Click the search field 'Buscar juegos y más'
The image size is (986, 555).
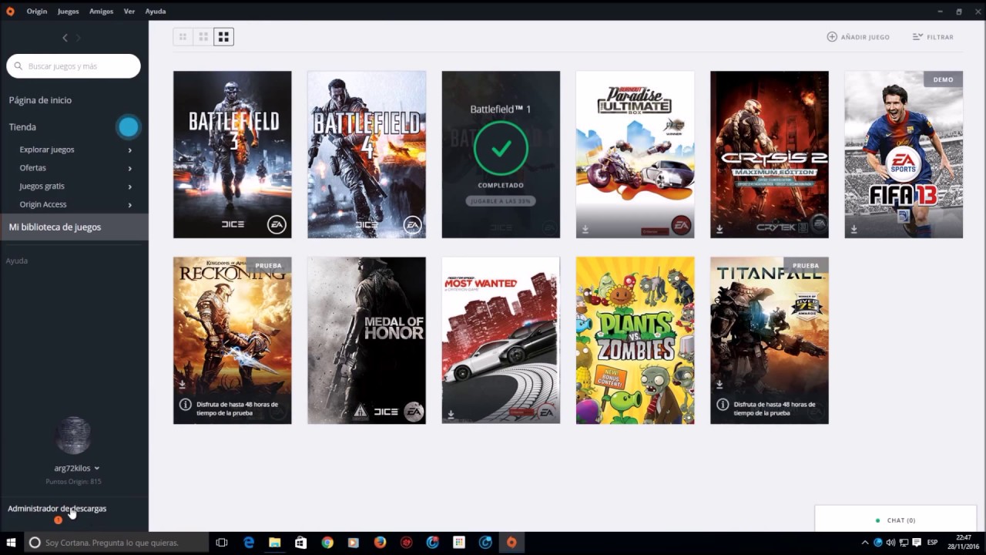73,66
